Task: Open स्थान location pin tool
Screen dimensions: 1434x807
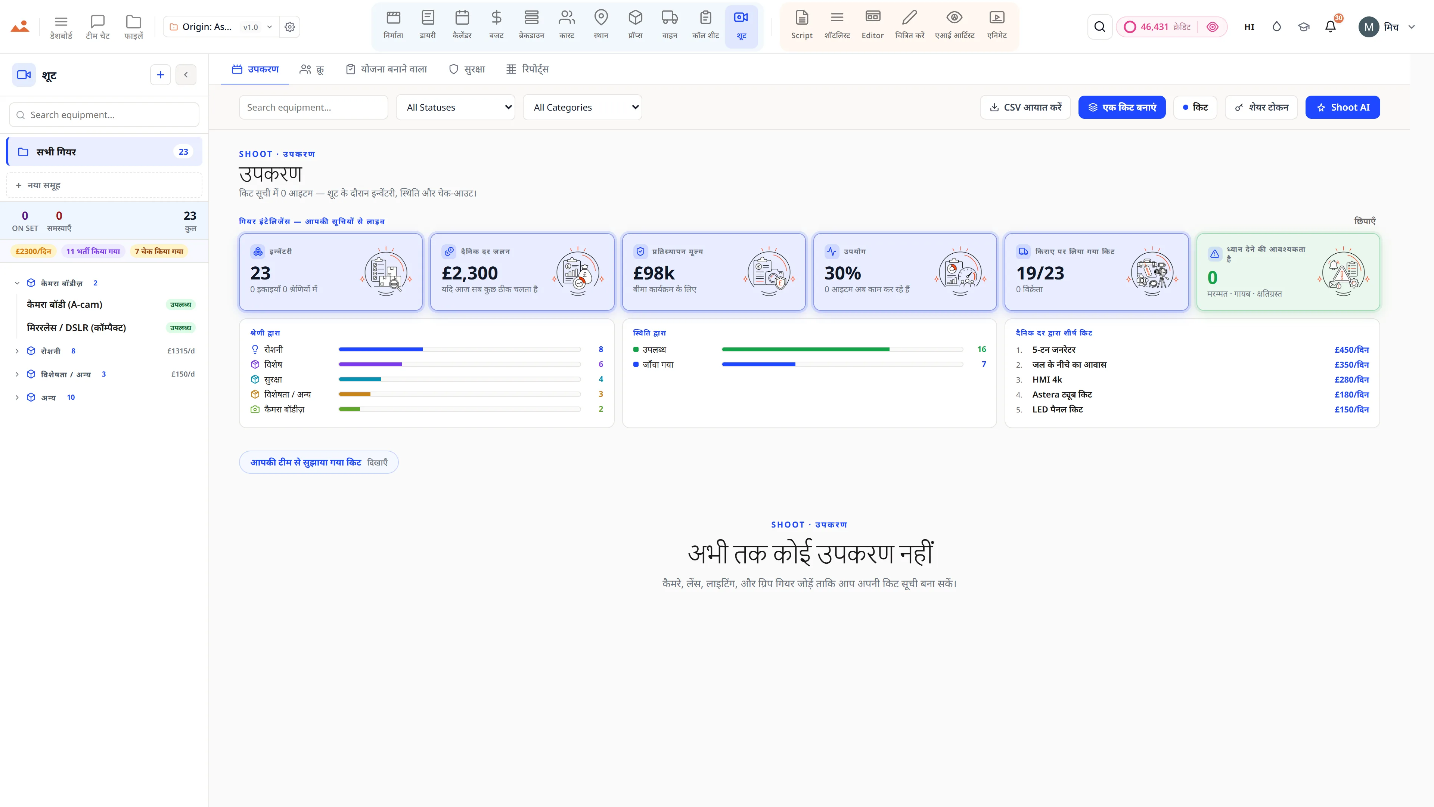Action: [601, 26]
